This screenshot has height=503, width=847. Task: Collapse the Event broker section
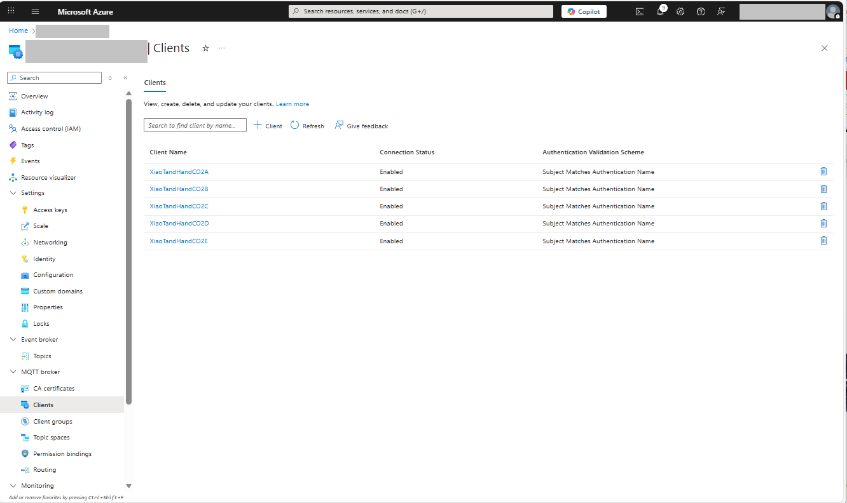tap(13, 340)
